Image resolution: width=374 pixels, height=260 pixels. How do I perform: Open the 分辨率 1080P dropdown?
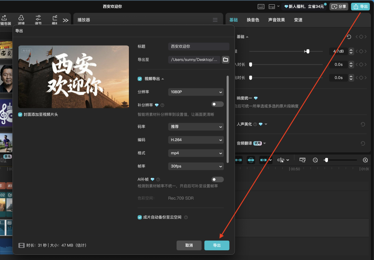[196, 92]
